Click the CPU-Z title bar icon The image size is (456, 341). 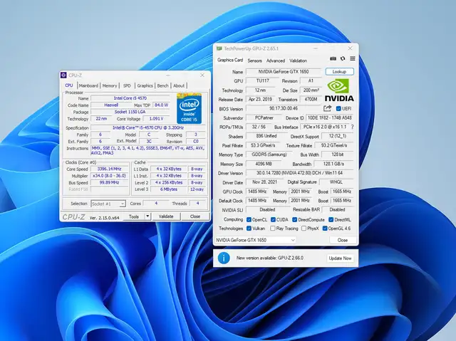[x=63, y=75]
